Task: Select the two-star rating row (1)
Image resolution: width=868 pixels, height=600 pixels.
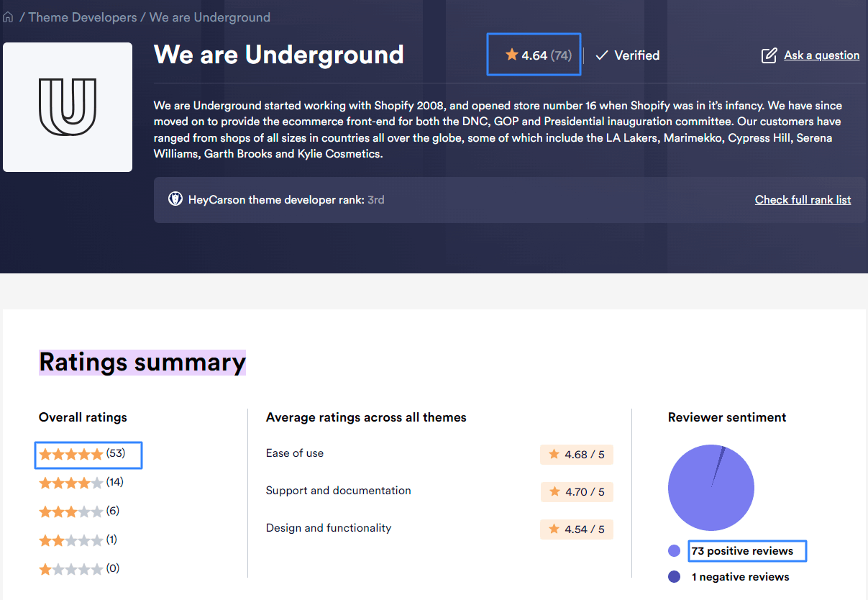Action: (78, 540)
